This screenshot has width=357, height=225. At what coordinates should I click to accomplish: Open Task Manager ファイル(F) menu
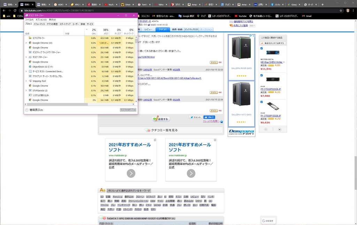29,20
